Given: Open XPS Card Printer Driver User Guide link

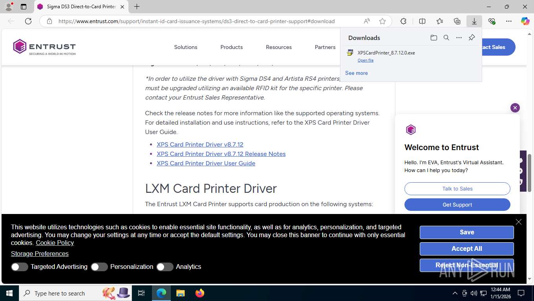Looking at the screenshot, I should point(206,163).
